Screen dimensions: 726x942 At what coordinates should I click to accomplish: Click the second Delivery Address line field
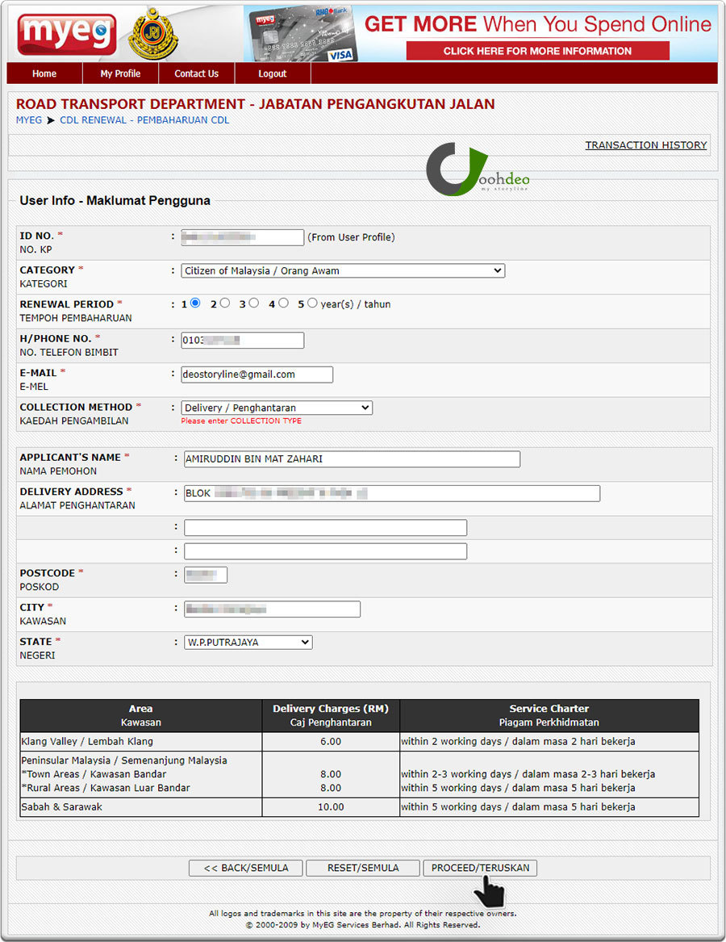coord(325,528)
